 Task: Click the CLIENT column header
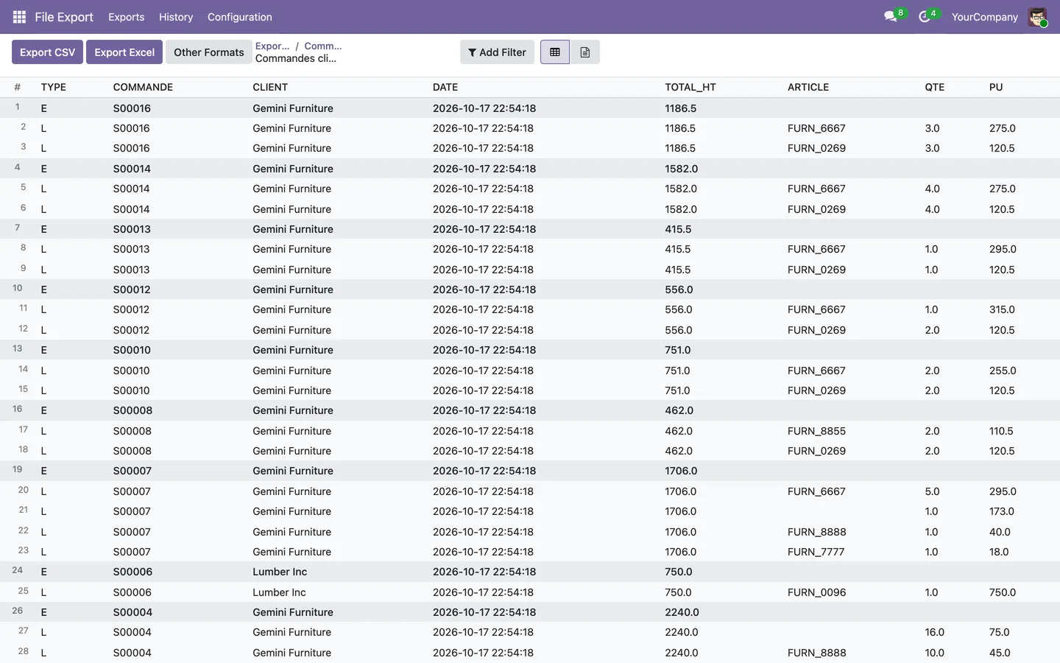[x=270, y=87]
